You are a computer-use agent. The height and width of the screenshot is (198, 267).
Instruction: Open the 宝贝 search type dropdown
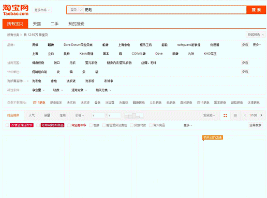pos(76,10)
